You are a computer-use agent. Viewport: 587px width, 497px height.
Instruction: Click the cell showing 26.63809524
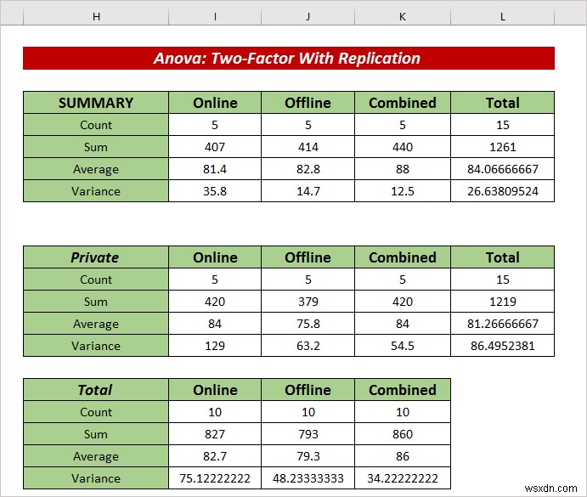tap(502, 191)
